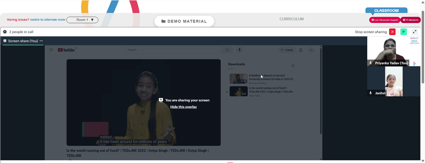Open the Room 1 dropdown

click(82, 20)
